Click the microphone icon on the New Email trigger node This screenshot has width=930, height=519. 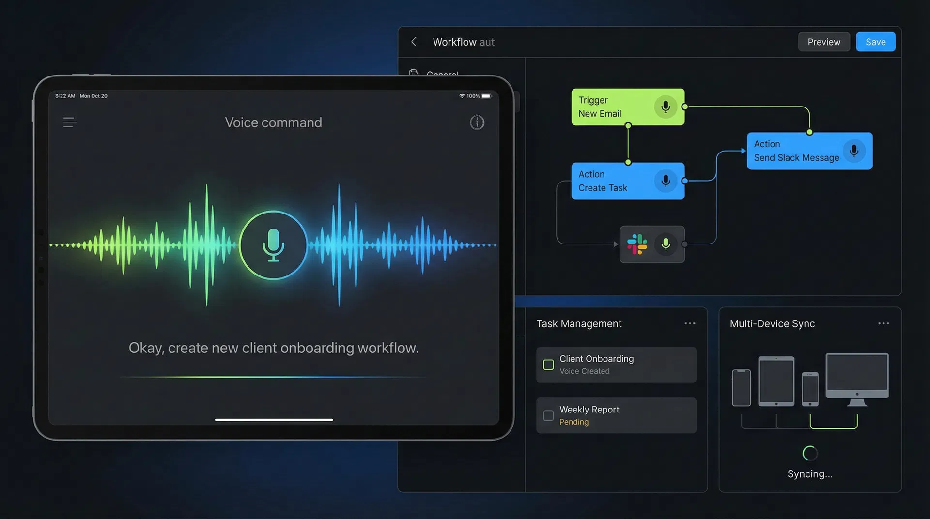[x=665, y=107]
